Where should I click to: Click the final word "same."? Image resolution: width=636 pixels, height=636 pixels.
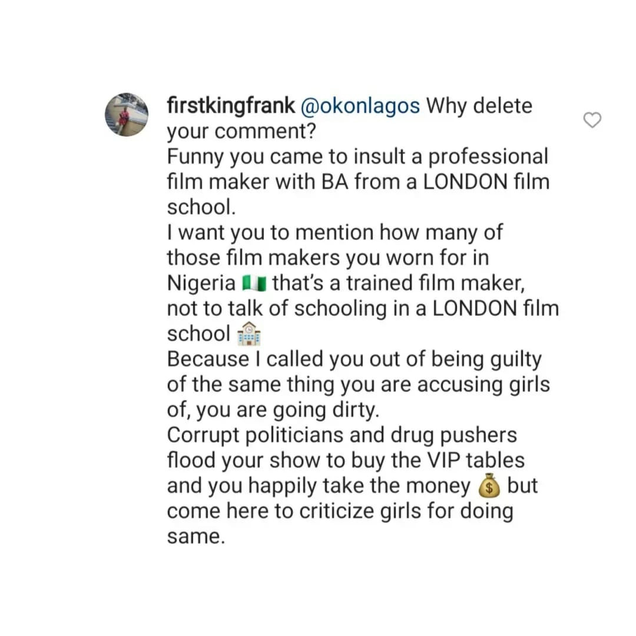(x=196, y=536)
